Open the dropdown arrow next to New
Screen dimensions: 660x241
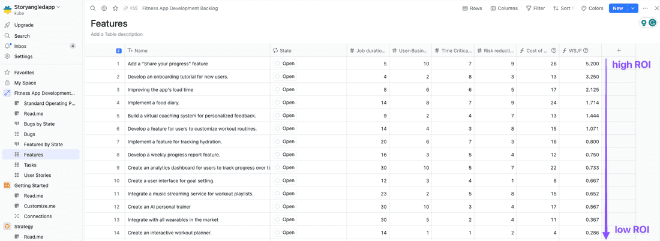pyautogui.click(x=632, y=8)
